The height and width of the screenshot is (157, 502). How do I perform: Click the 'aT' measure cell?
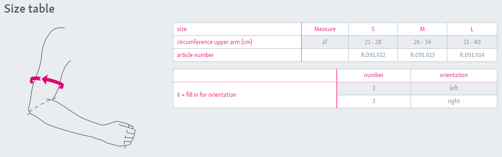click(325, 42)
